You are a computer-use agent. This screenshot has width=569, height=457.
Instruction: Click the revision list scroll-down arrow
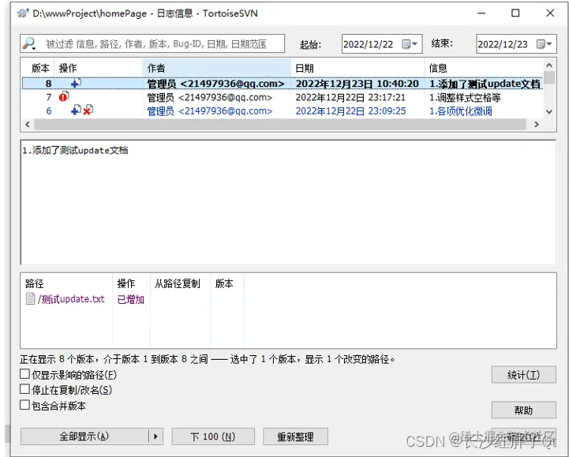549,112
